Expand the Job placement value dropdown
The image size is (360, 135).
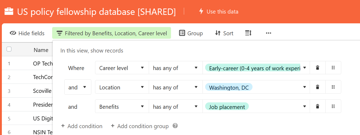click(x=305, y=107)
